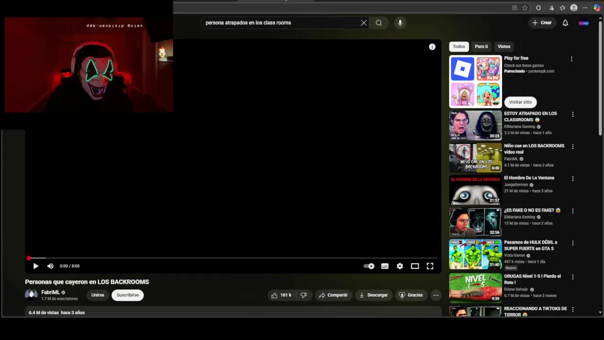Open the FabriML channel name link
604x340 pixels.
point(50,292)
